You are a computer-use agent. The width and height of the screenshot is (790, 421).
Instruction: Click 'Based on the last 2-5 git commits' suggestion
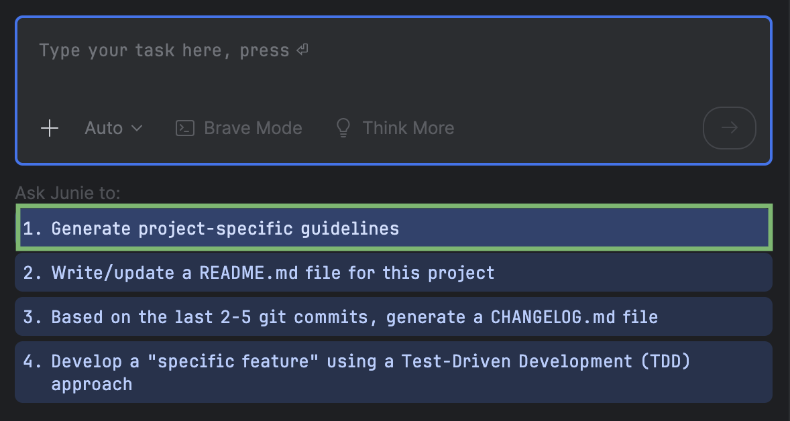[395, 316]
